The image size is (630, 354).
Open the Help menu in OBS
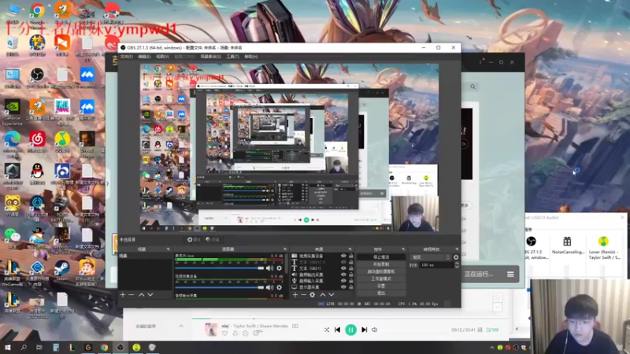pos(251,57)
